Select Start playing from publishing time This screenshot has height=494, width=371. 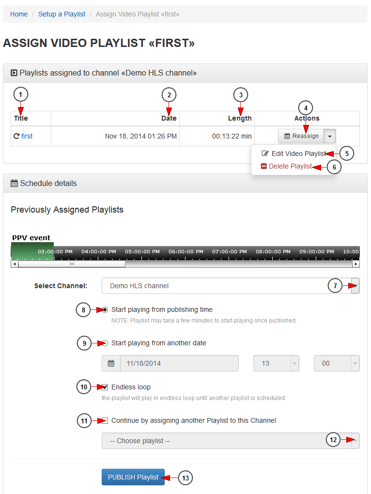[105, 309]
